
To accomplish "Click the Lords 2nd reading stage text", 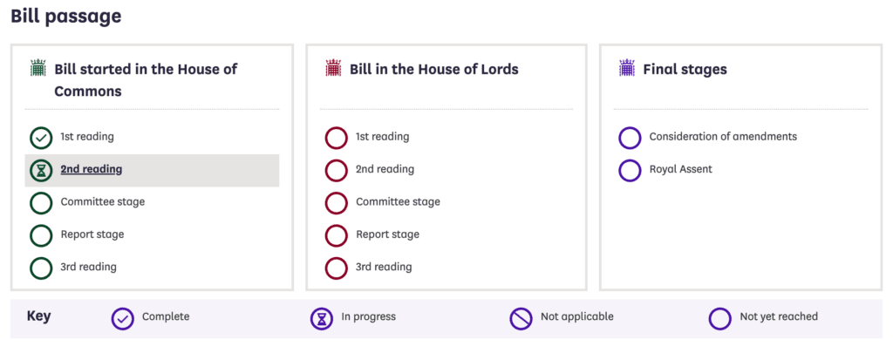I will (x=385, y=169).
